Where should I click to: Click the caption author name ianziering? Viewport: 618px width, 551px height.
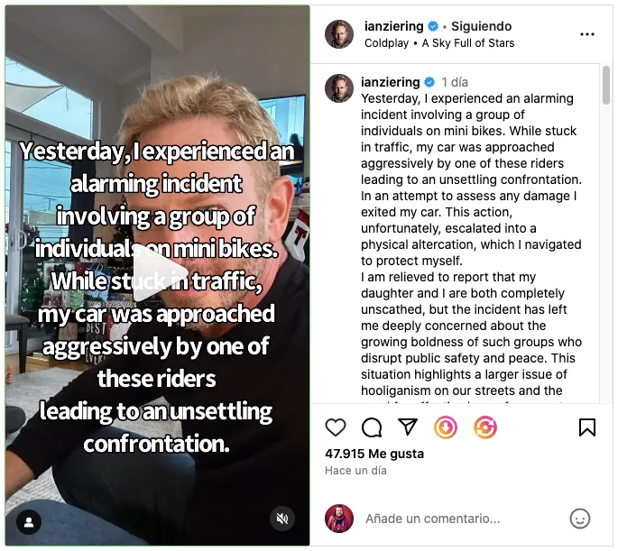click(x=390, y=82)
